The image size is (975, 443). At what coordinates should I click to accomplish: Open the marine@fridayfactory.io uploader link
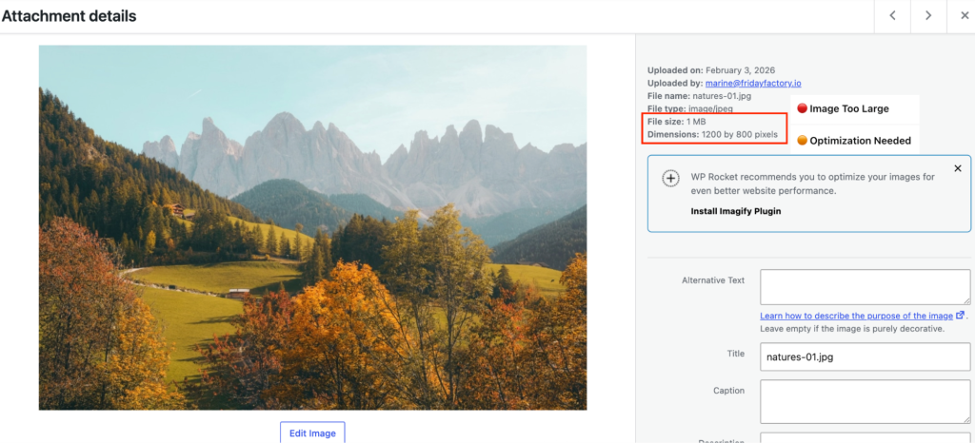click(x=753, y=83)
